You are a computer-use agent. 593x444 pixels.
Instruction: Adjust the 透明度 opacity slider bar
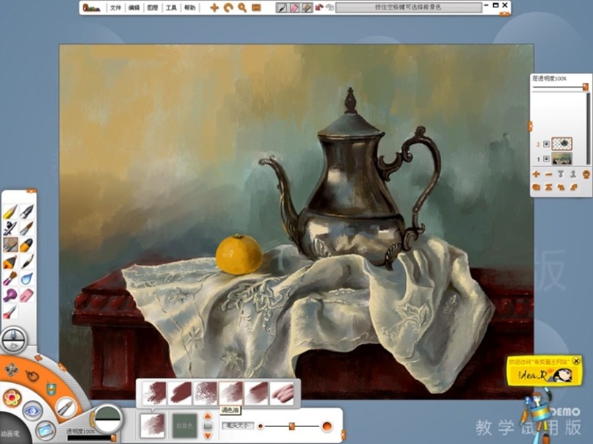(91, 438)
